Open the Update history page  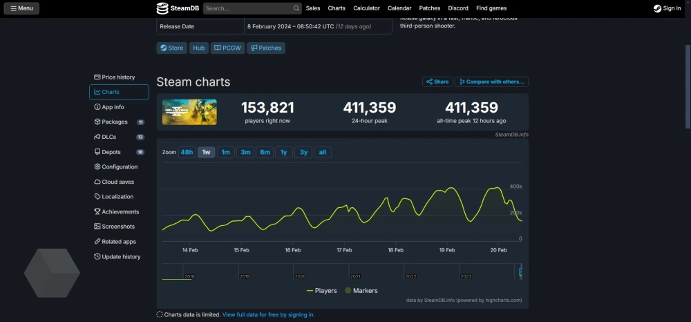point(121,257)
